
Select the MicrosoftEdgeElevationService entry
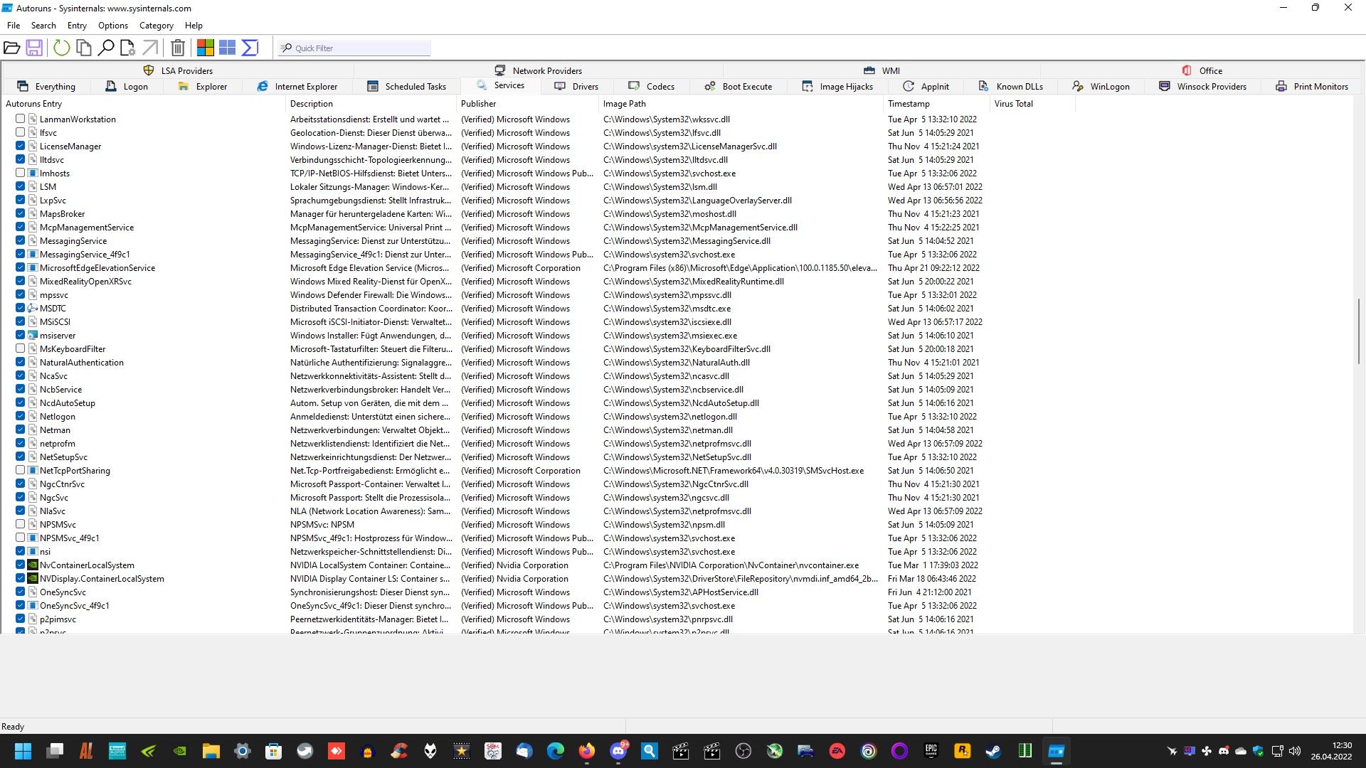pyautogui.click(x=97, y=268)
